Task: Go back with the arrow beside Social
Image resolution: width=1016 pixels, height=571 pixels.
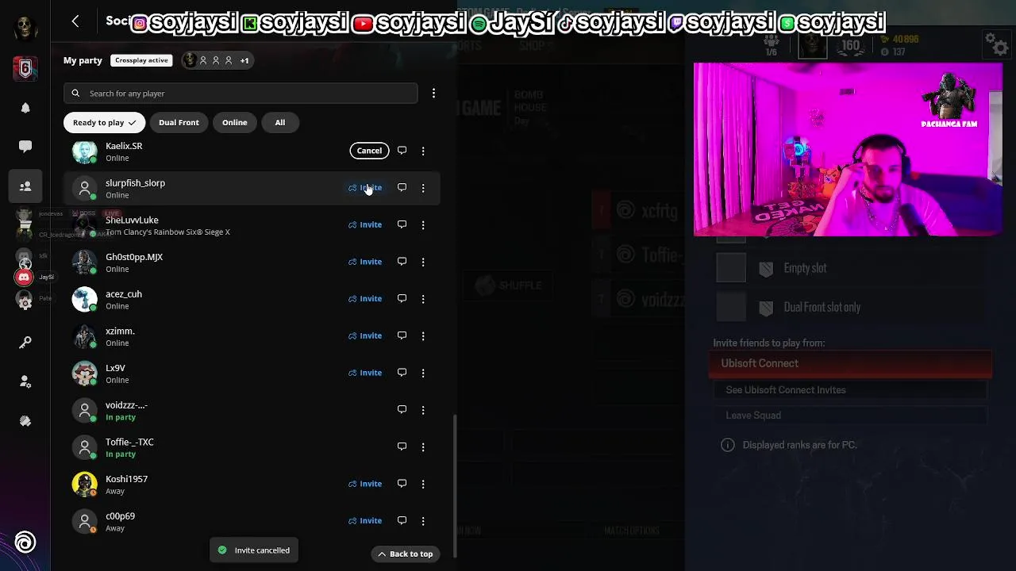Action: click(x=75, y=21)
